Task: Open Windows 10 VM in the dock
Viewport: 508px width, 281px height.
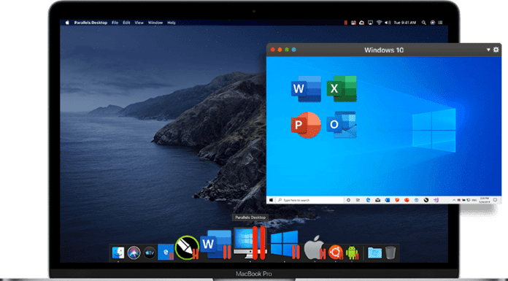Action: point(285,245)
